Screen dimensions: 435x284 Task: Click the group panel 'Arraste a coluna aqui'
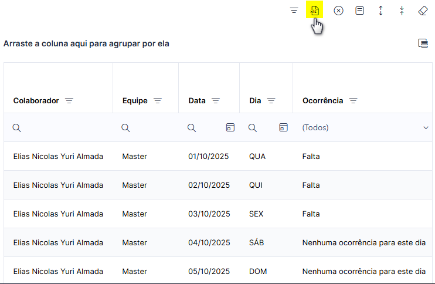click(x=86, y=43)
